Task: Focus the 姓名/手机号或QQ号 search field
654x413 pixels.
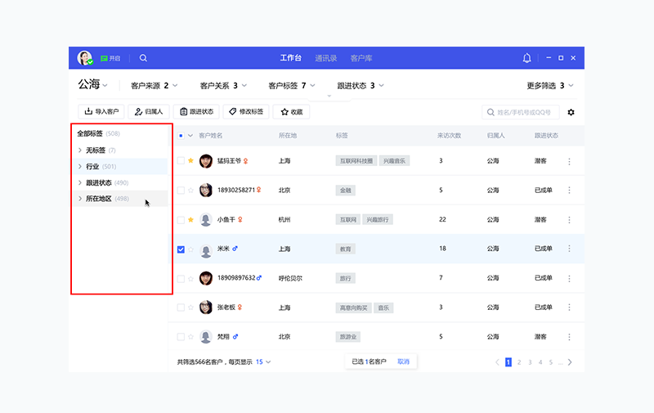Action: coord(521,112)
